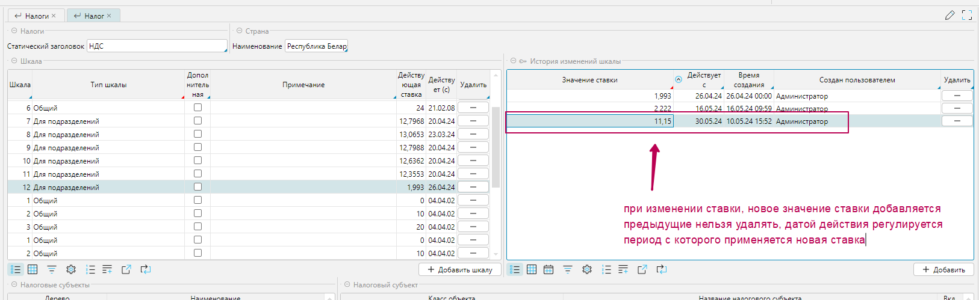Collapse the Шкала section

(14, 61)
